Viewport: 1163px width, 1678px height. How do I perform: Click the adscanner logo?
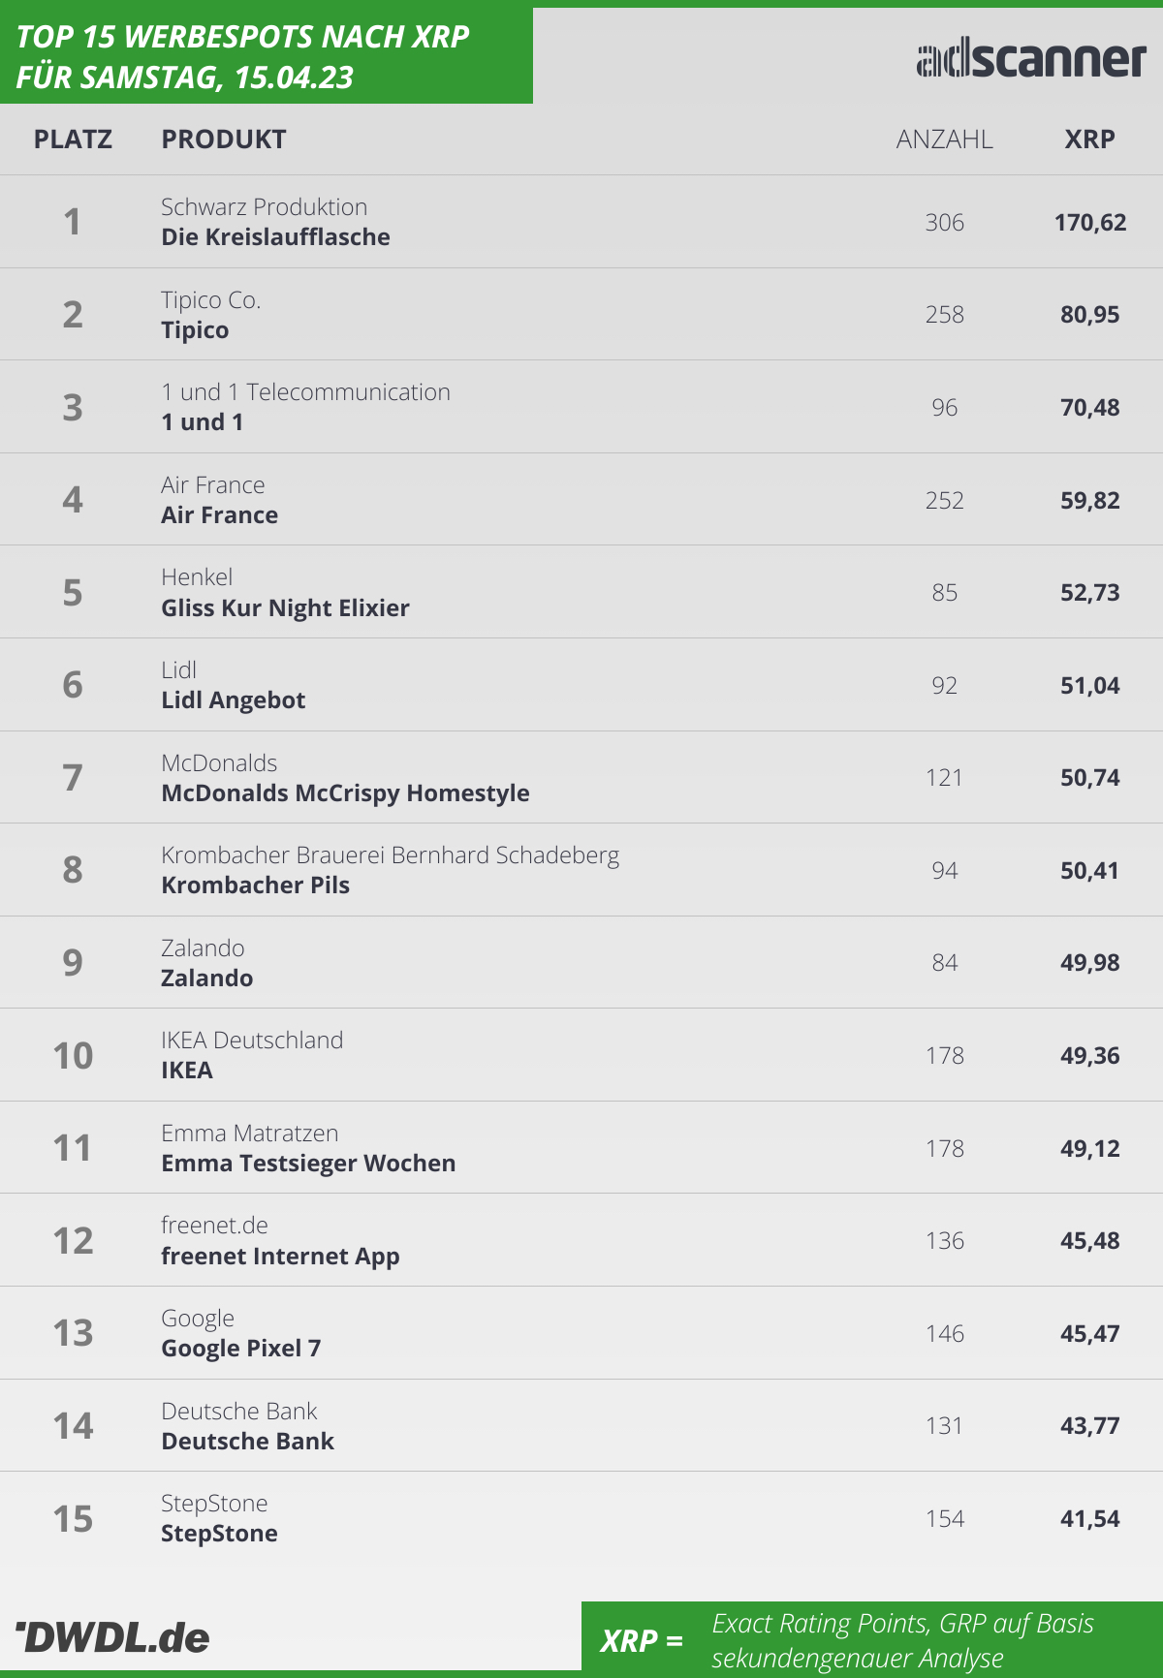[x=1031, y=60]
